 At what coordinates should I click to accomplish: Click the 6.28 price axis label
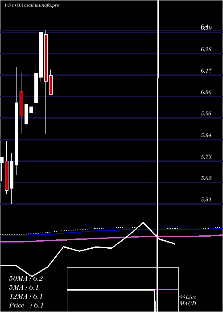206,49
